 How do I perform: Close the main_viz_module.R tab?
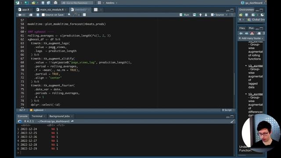coord(65,10)
